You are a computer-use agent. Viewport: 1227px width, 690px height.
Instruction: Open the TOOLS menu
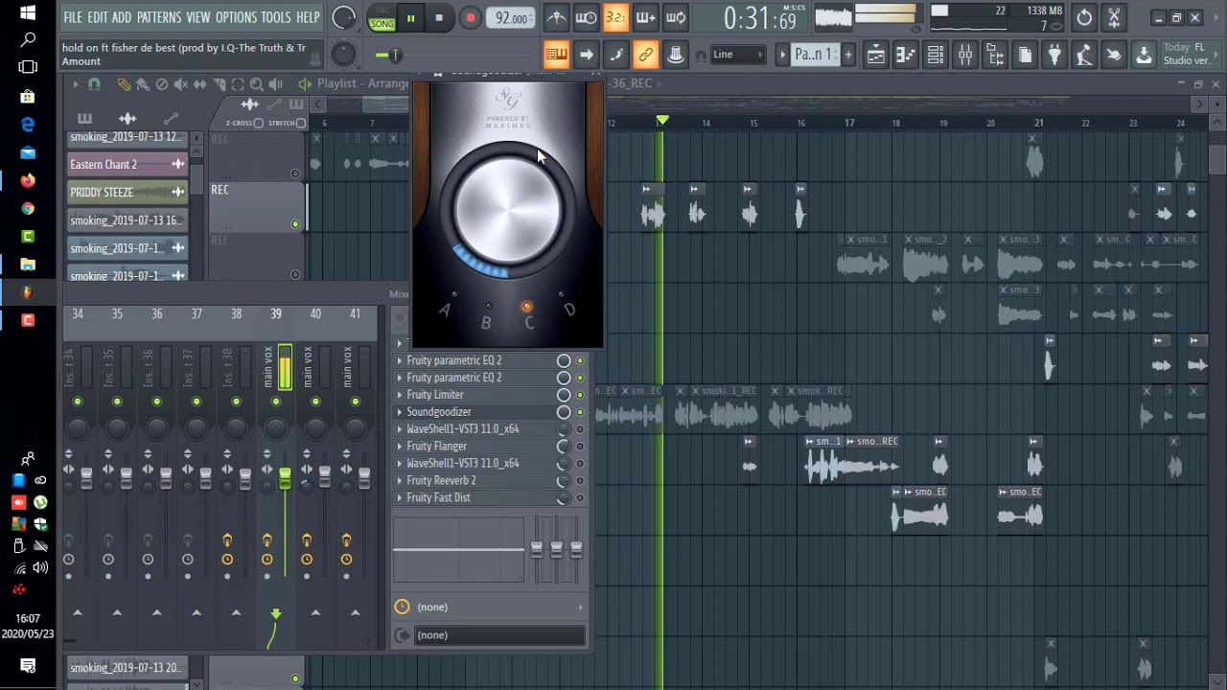tap(276, 17)
